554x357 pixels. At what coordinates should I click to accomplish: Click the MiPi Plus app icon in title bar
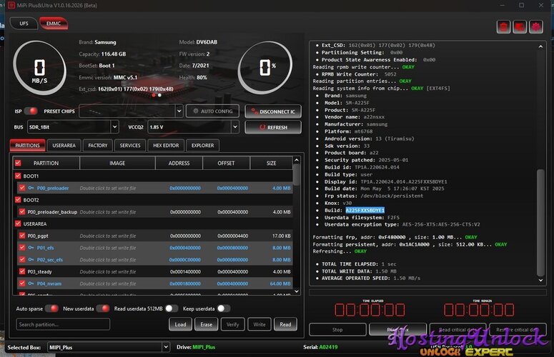click(x=11, y=5)
